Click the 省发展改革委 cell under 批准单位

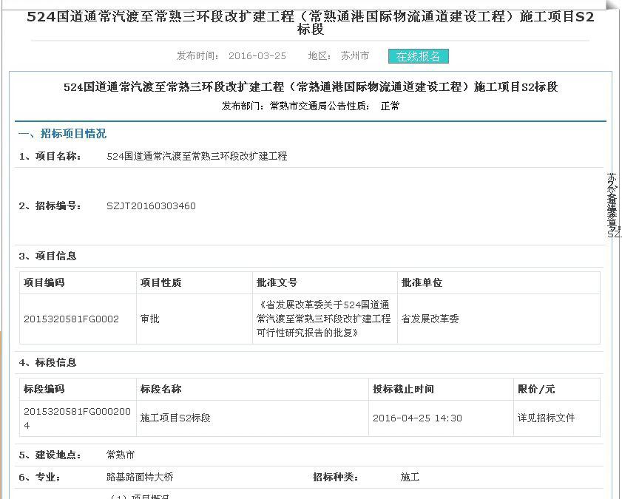(430, 319)
